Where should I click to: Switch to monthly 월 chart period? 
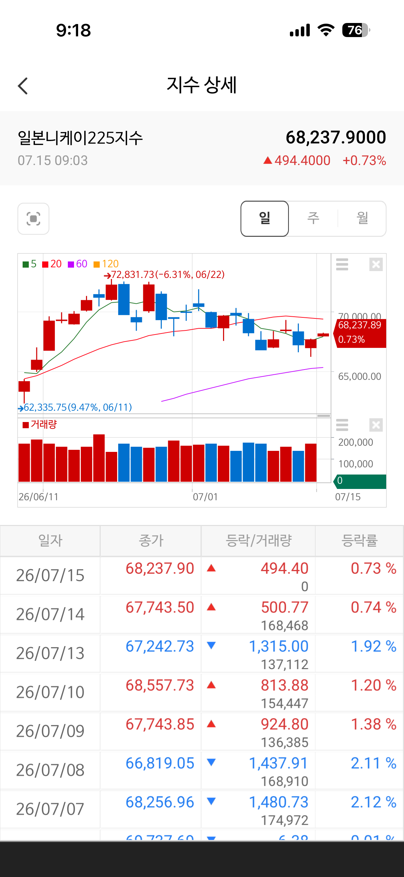[362, 219]
